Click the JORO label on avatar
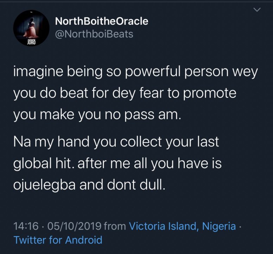This screenshot has height=254, width=273. coord(31,42)
